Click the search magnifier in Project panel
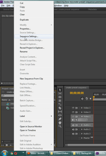Viewport: 106px width, 156px height. (3, 96)
